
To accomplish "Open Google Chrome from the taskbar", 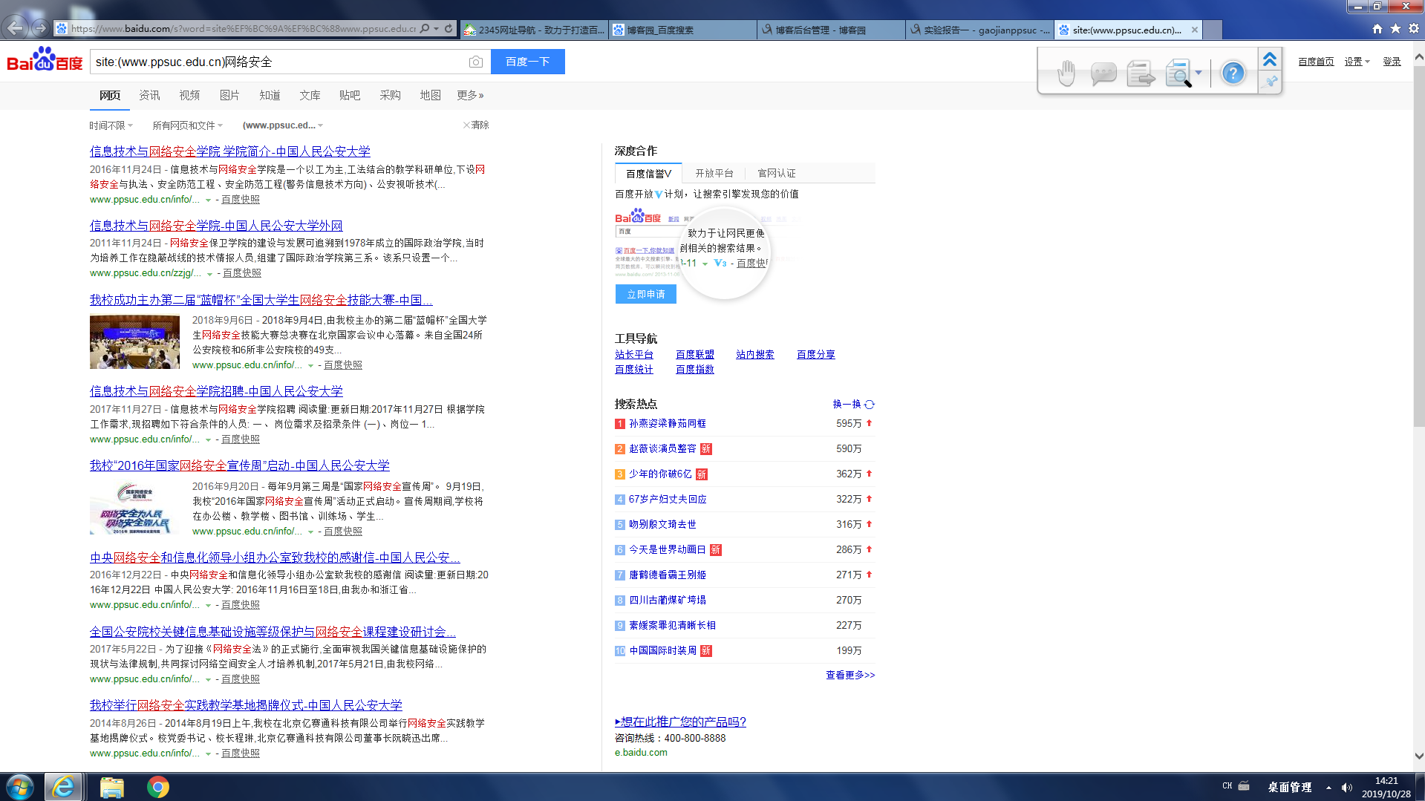I will click(157, 787).
